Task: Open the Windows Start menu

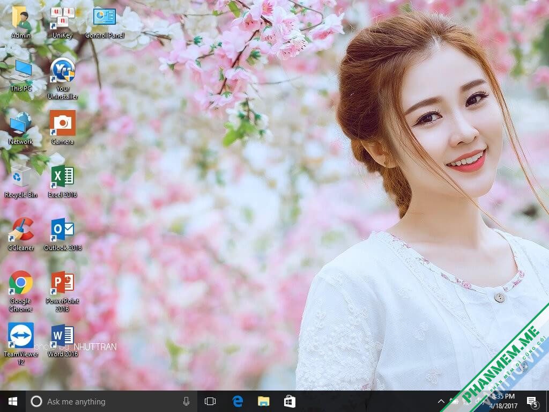Action: click(13, 401)
